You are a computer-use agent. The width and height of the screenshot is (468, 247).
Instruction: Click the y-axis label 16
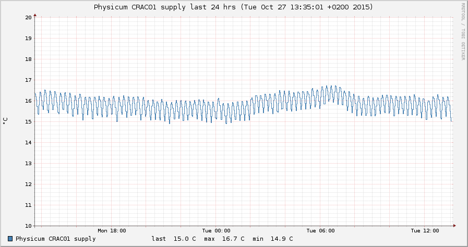[28, 101]
